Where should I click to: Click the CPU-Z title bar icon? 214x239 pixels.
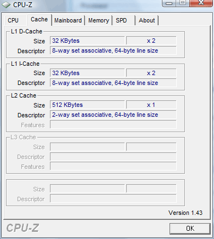tap(6, 5)
